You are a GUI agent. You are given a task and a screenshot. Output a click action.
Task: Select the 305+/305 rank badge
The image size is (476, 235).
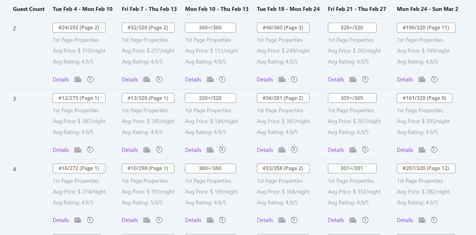coord(352,98)
